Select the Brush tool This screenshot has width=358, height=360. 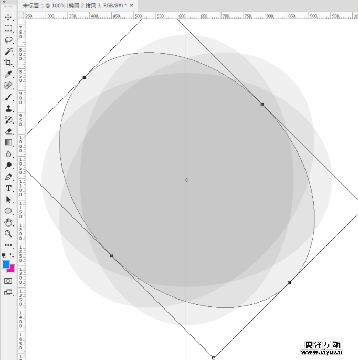pos(8,97)
